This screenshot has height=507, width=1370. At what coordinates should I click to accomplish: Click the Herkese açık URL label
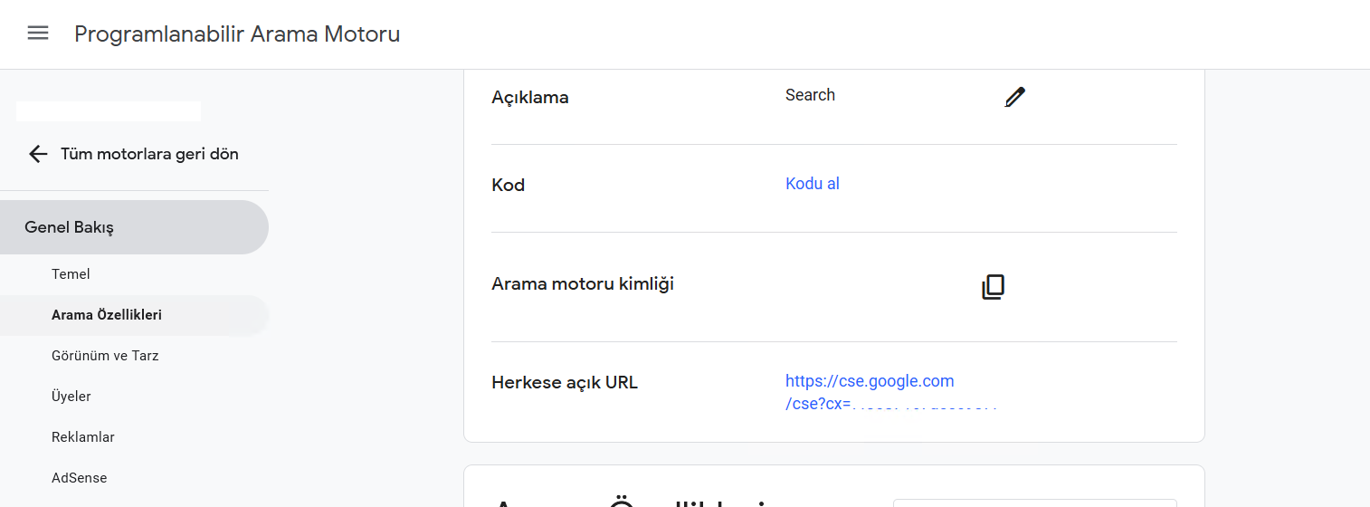click(565, 383)
